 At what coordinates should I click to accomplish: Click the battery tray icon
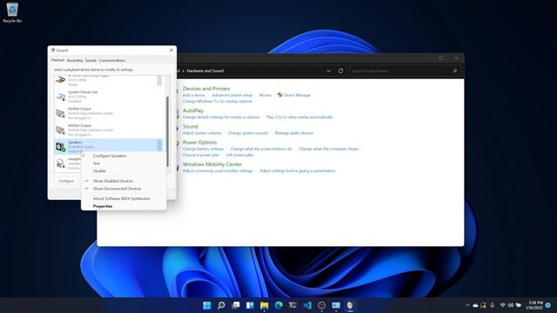pos(519,305)
